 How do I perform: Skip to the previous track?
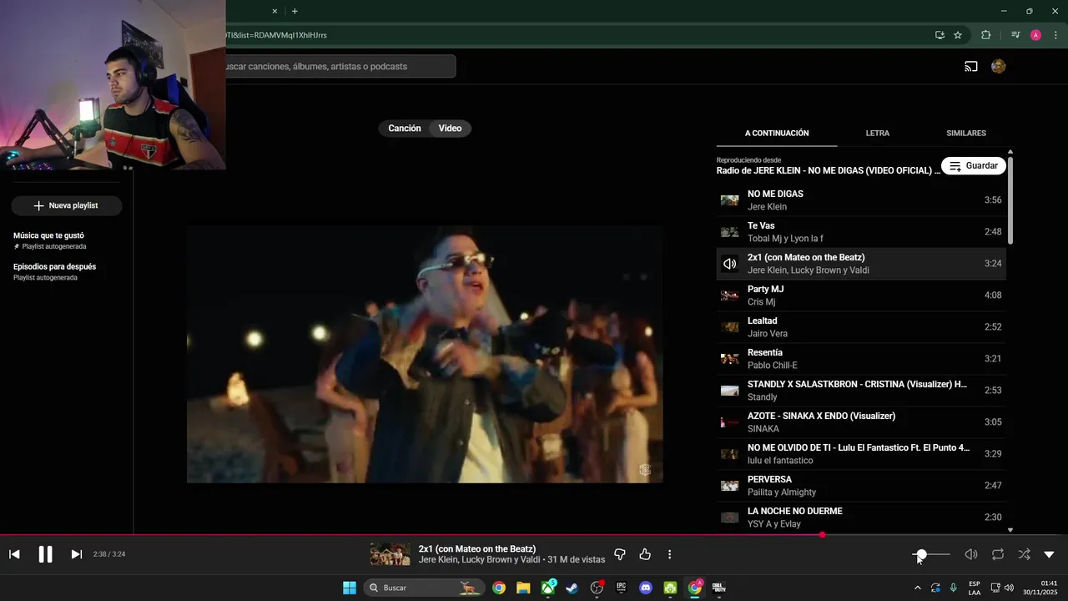coord(14,554)
